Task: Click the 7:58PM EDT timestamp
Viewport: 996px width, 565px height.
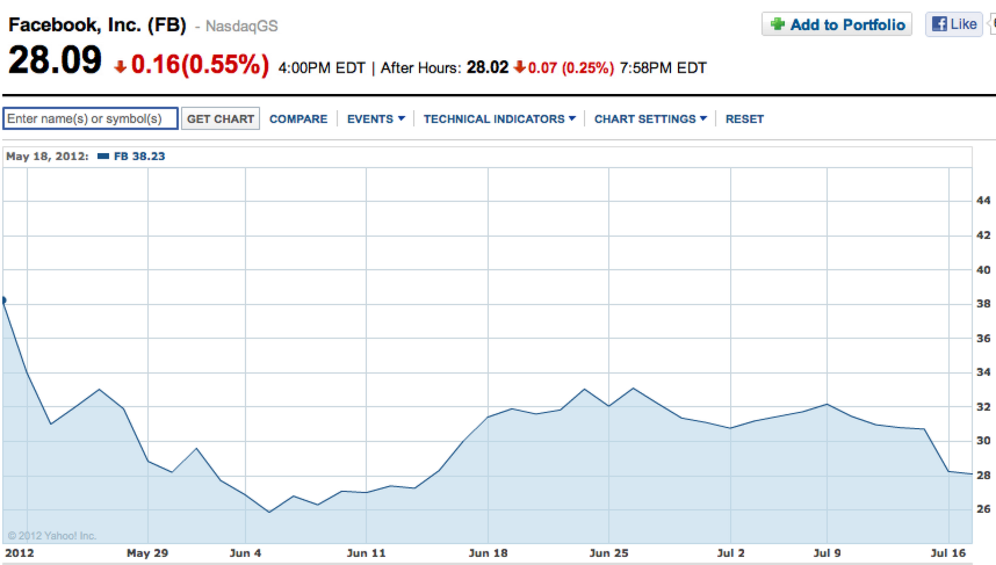Action: pyautogui.click(x=663, y=68)
